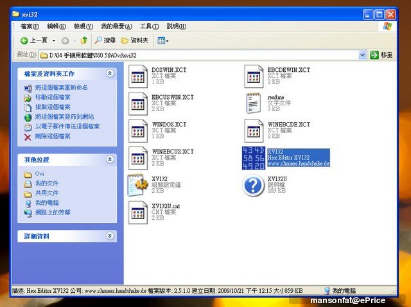The height and width of the screenshot is (307, 411).
Task: Expand the 詳細資料 panel
Action: [x=110, y=236]
